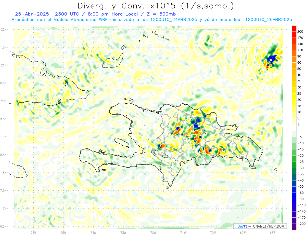Click the '70W' longitude label
306x236 pixels.
point(213,232)
